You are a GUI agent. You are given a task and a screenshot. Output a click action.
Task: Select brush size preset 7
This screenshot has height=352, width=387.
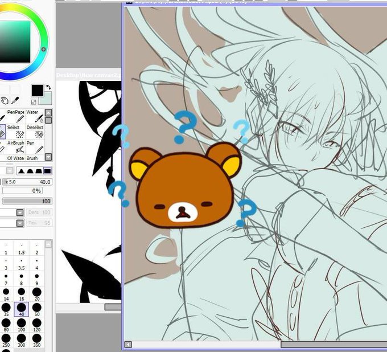pyautogui.click(x=6, y=279)
